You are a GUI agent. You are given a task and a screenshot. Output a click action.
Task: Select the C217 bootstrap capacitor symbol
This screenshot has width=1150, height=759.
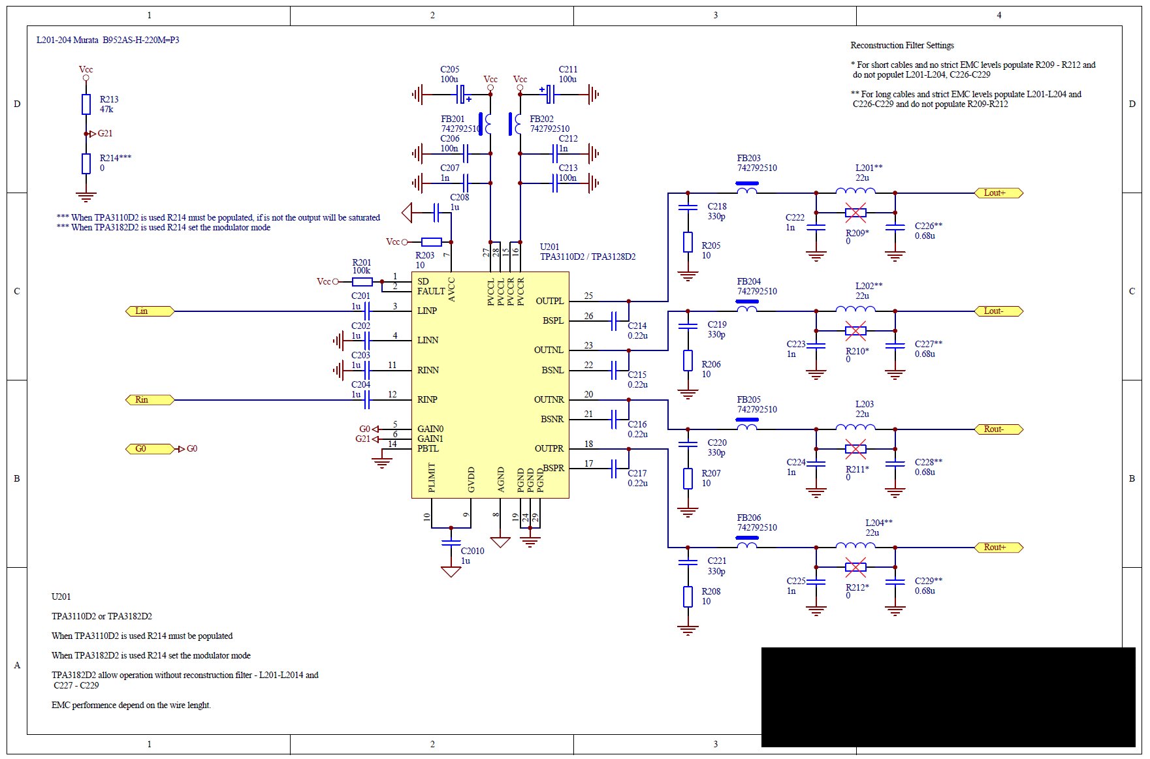pyautogui.click(x=615, y=469)
